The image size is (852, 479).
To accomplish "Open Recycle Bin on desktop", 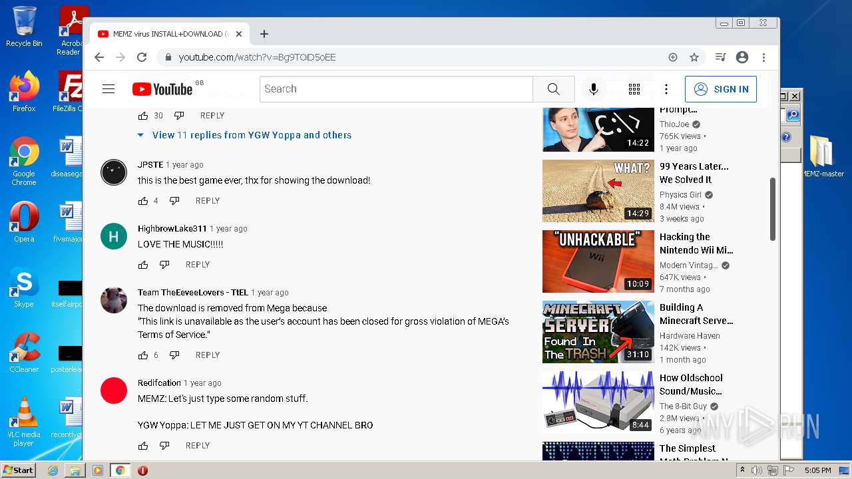I will point(24,27).
